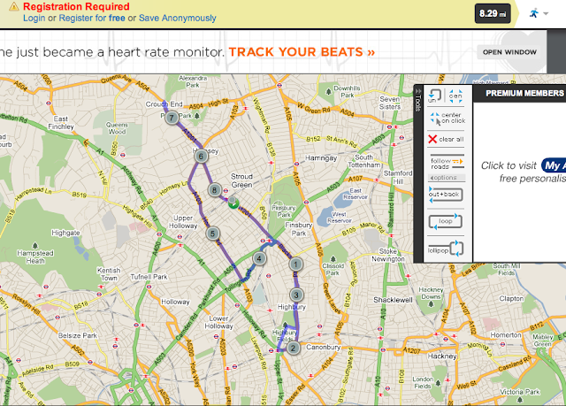566x406 pixels.
Task: Click the registration warning triangle icon
Action: (14, 6)
